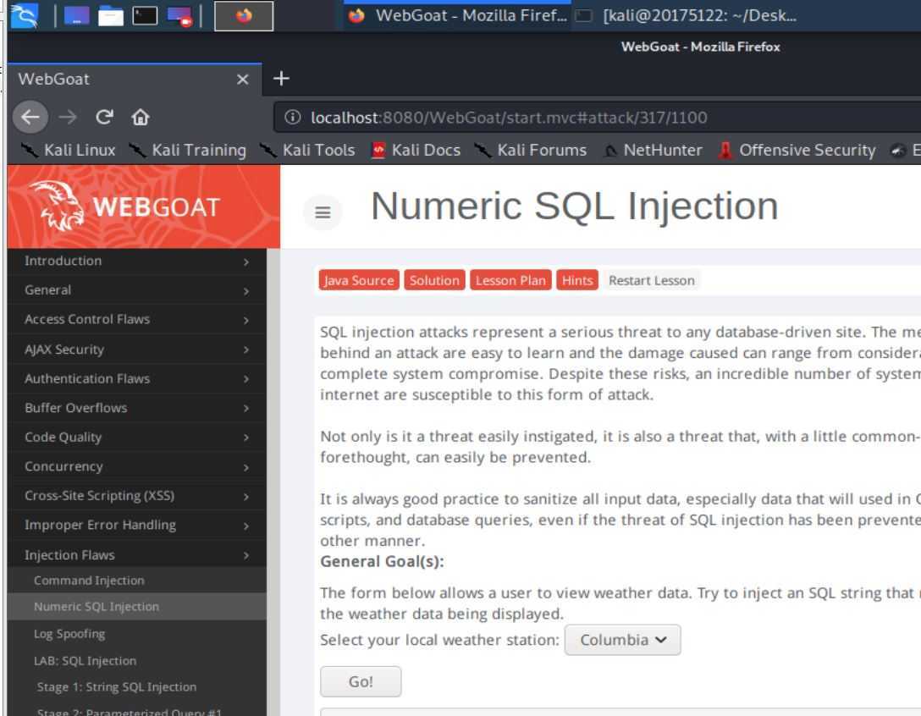Viewport: 921px width, 716px height.
Task: Click the blue desktop workspace icon in taskbar
Action: click(x=76, y=16)
